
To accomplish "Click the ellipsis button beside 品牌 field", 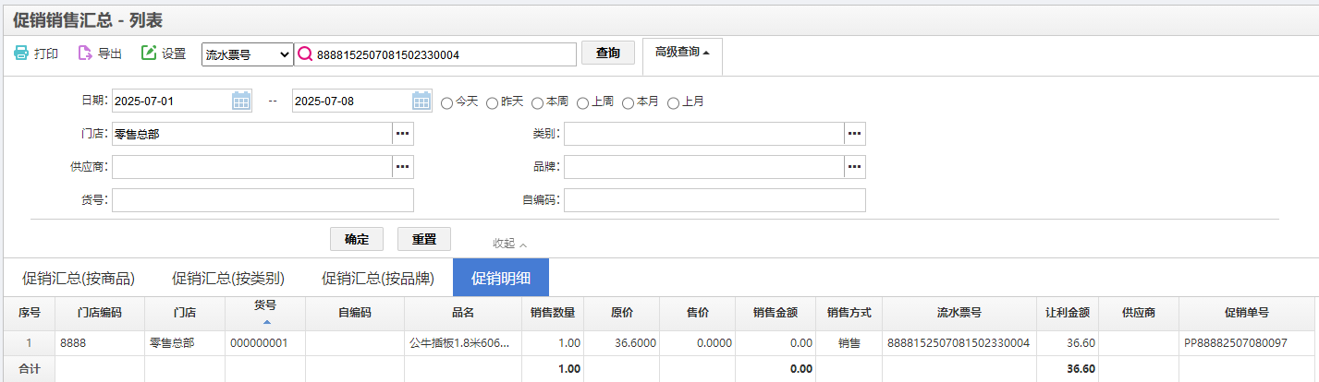I will (x=855, y=167).
